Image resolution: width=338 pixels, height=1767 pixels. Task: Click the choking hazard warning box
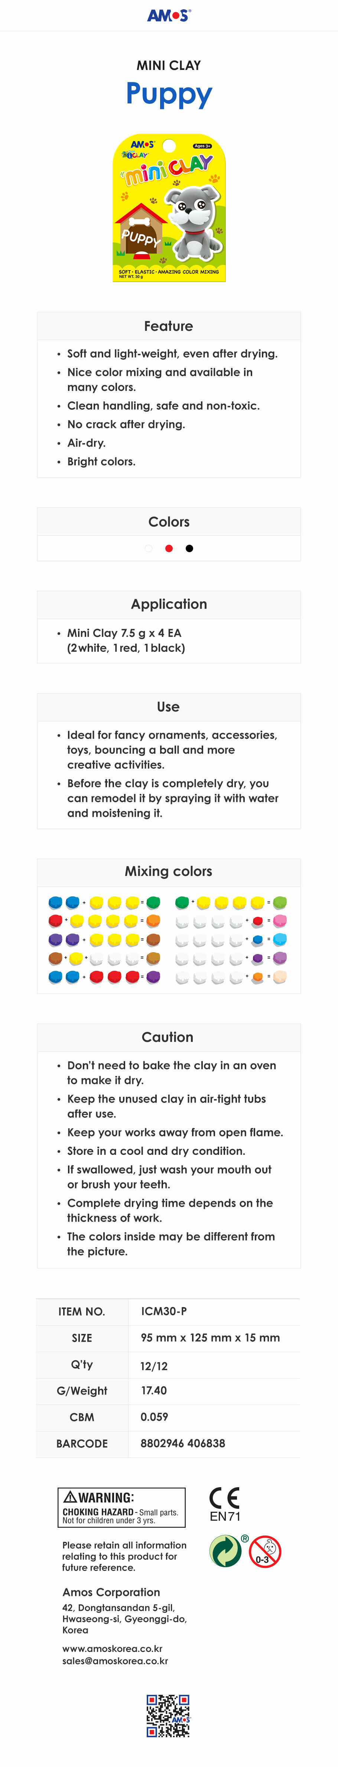121,1507
